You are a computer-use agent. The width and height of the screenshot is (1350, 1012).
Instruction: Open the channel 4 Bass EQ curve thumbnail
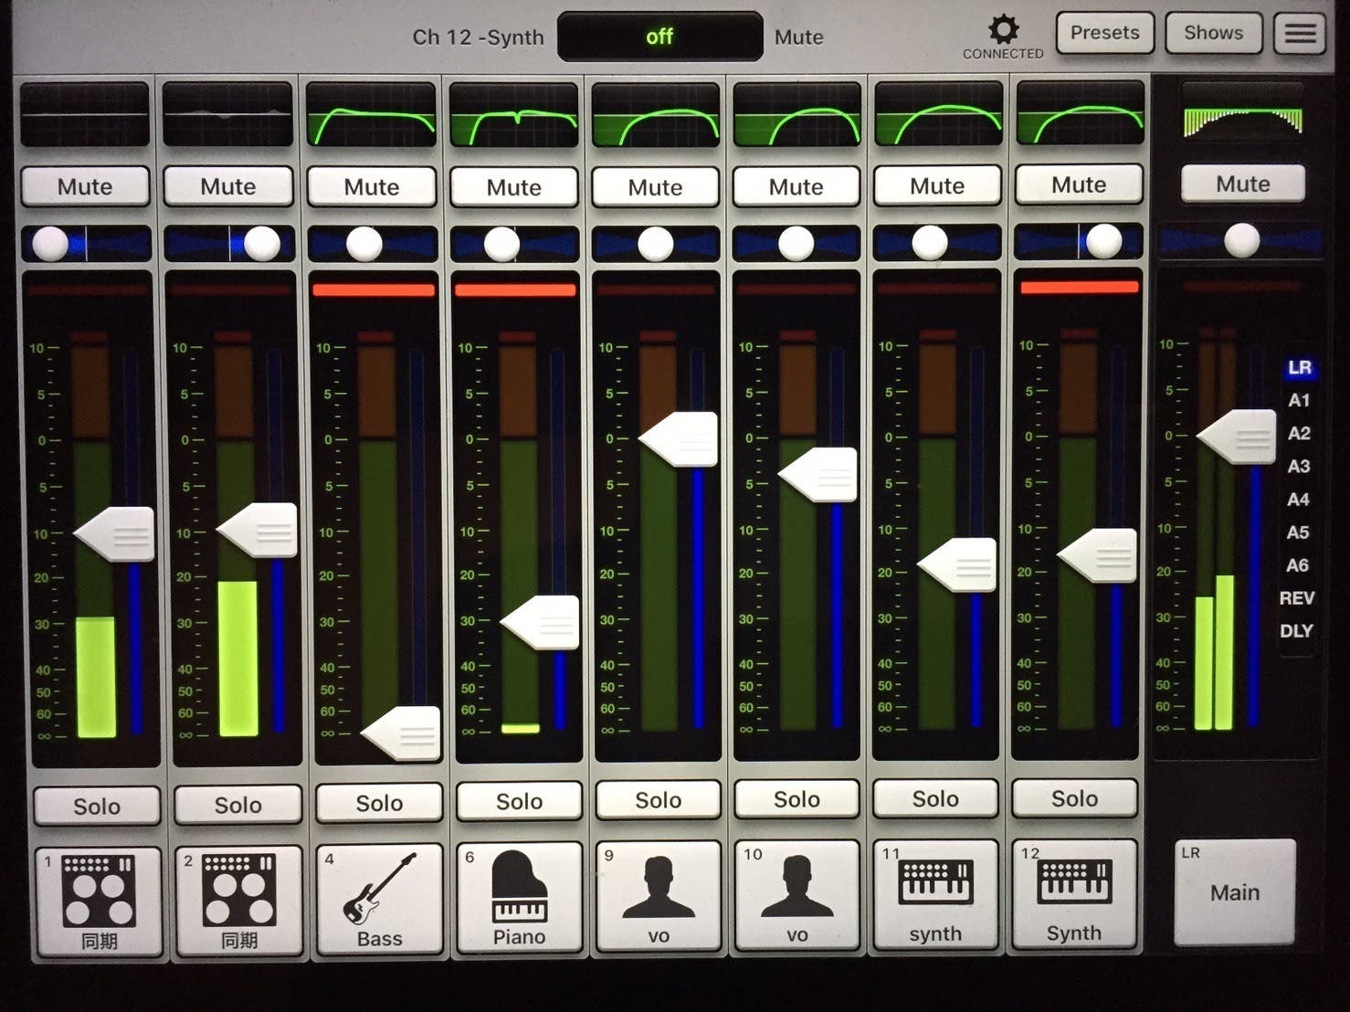pos(372,115)
